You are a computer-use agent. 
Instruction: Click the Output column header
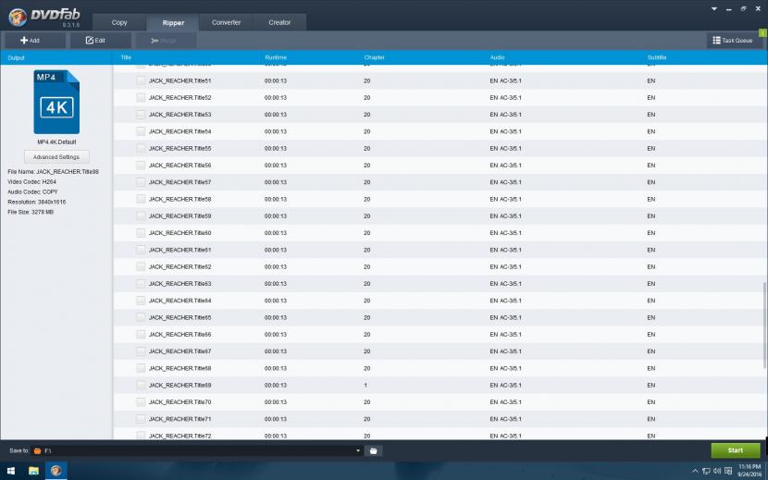pos(16,57)
